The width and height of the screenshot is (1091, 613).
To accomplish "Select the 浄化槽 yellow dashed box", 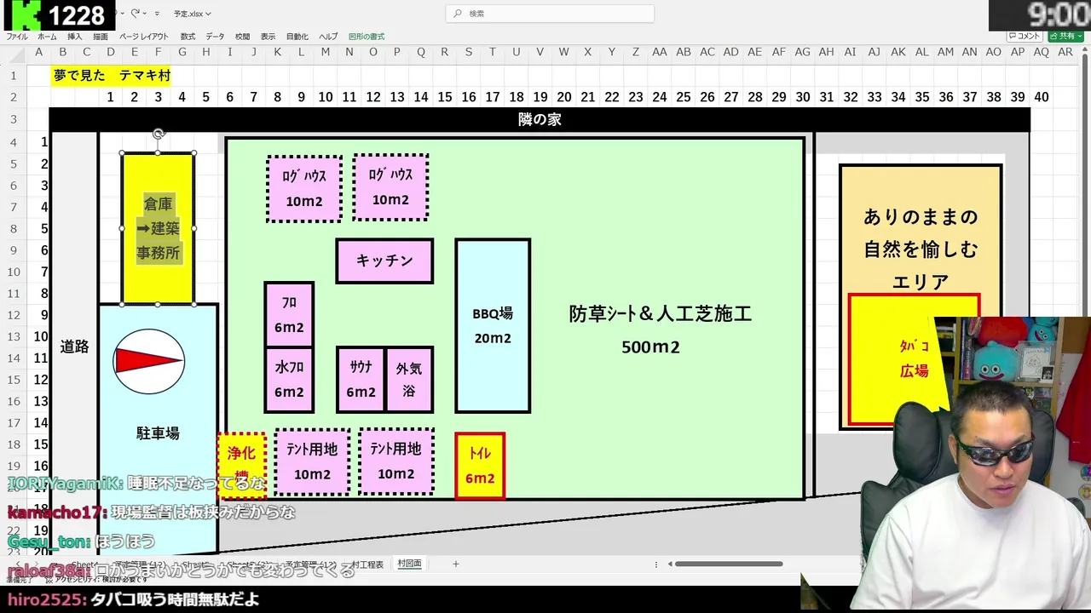I will (242, 465).
